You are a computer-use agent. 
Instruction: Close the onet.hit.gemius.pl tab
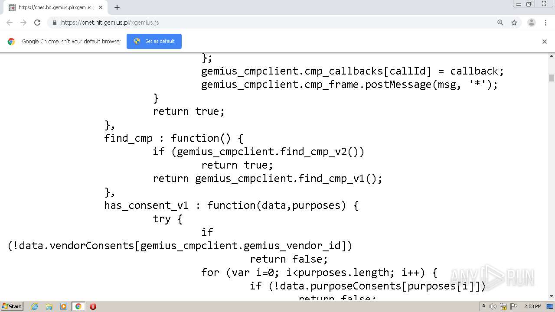pyautogui.click(x=101, y=7)
